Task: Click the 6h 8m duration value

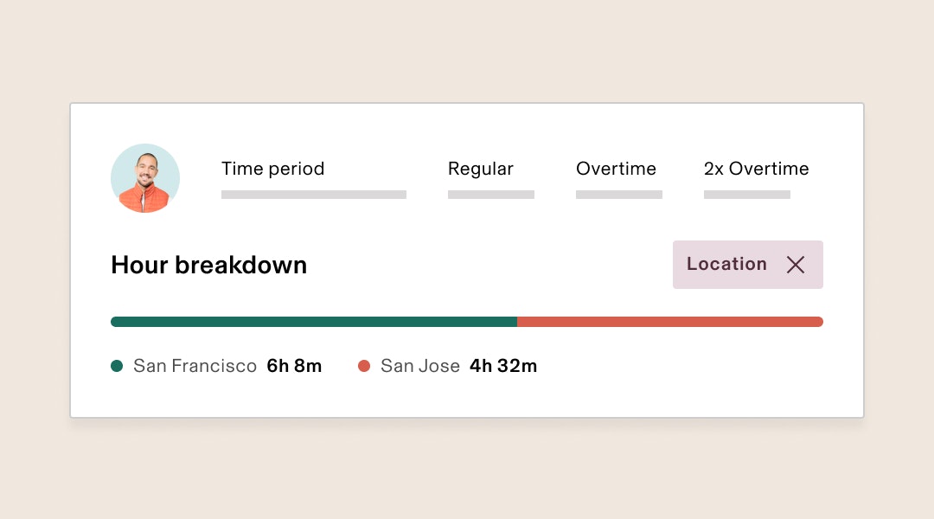Action: [x=294, y=366]
